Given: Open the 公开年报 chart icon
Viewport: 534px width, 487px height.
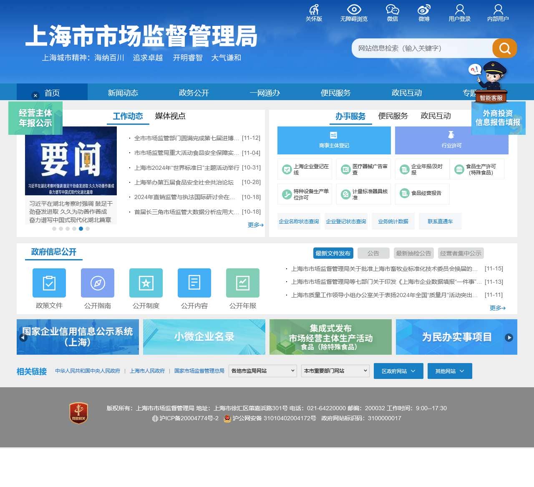Looking at the screenshot, I should (243, 283).
